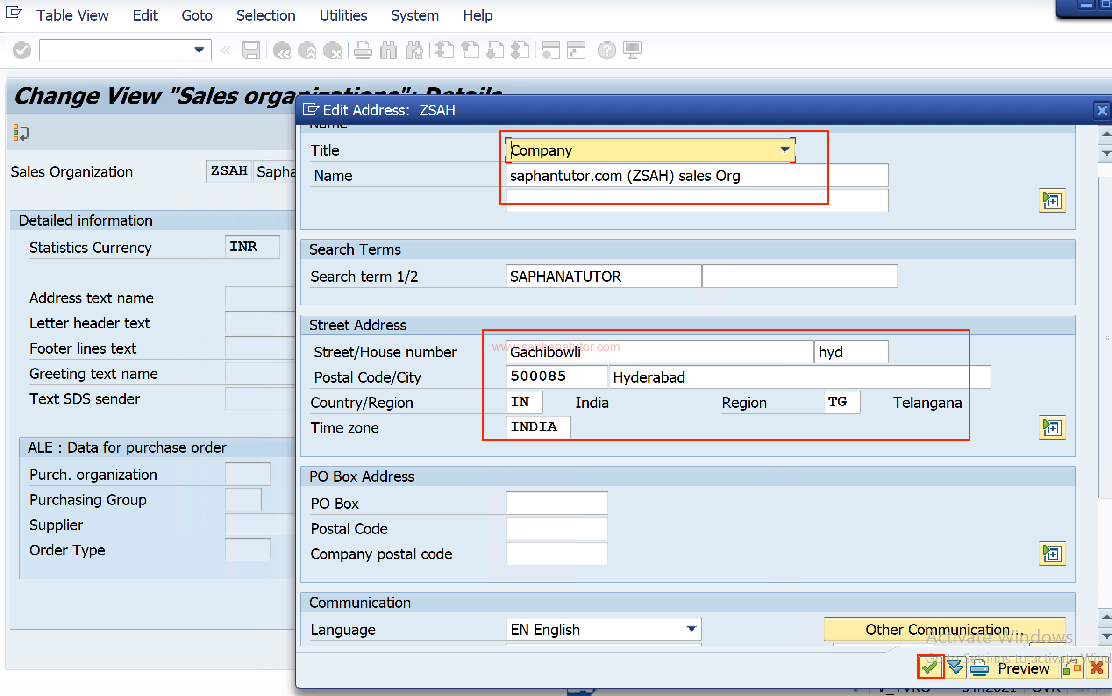Click the Print icon in the main toolbar

(363, 50)
